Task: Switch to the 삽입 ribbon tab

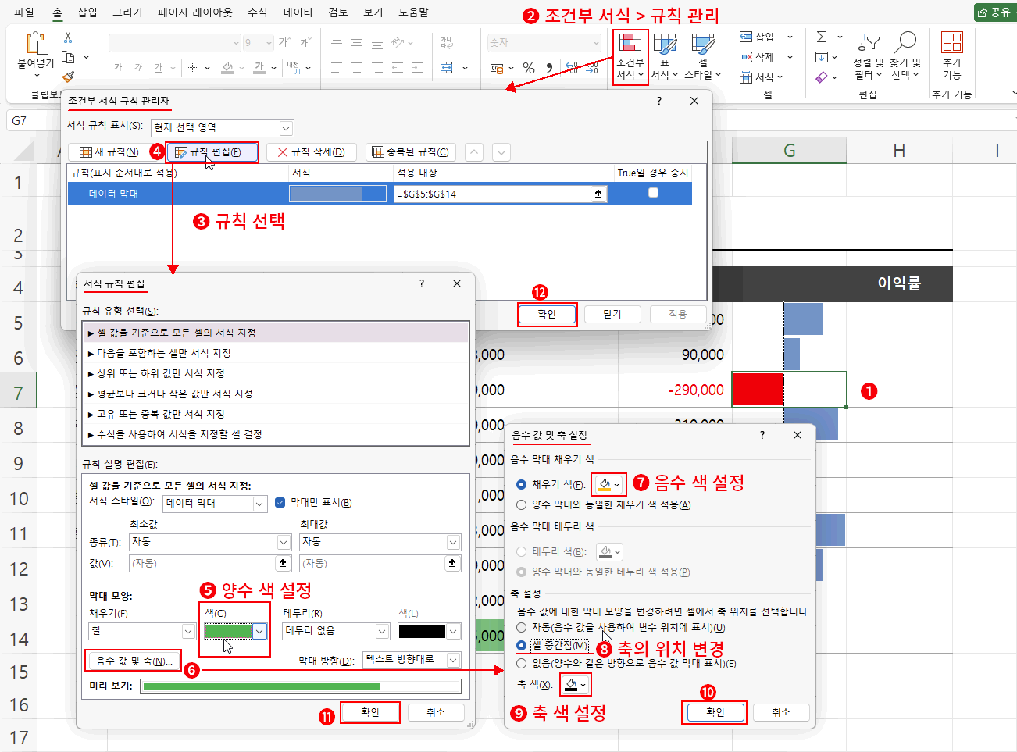Action: pos(87,12)
